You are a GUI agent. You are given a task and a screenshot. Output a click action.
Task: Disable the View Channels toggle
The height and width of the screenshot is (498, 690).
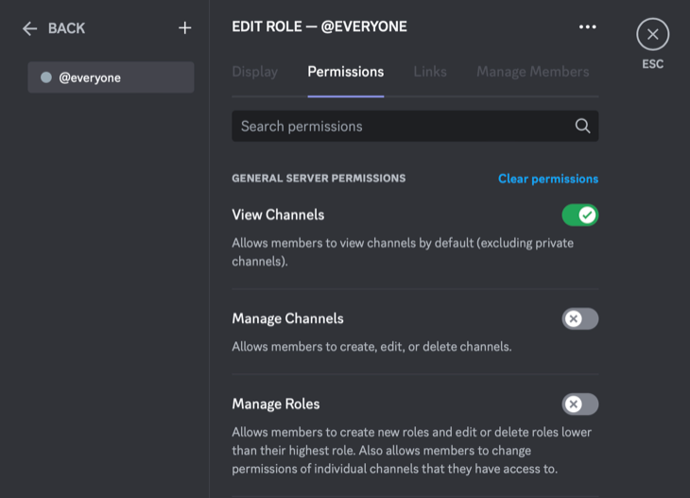(x=580, y=215)
